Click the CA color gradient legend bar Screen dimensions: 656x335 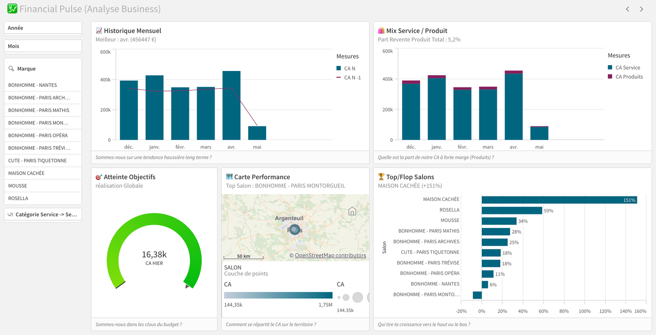[x=278, y=295]
